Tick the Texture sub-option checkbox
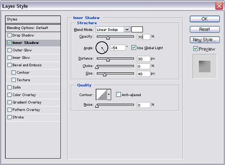The height and width of the screenshot is (165, 225). (x=13, y=80)
